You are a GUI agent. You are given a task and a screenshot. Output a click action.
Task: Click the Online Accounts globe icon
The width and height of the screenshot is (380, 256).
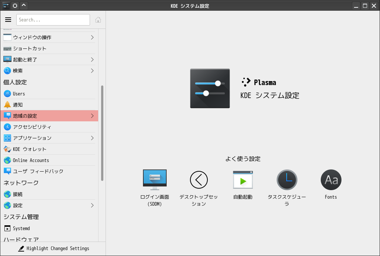pyautogui.click(x=7, y=160)
